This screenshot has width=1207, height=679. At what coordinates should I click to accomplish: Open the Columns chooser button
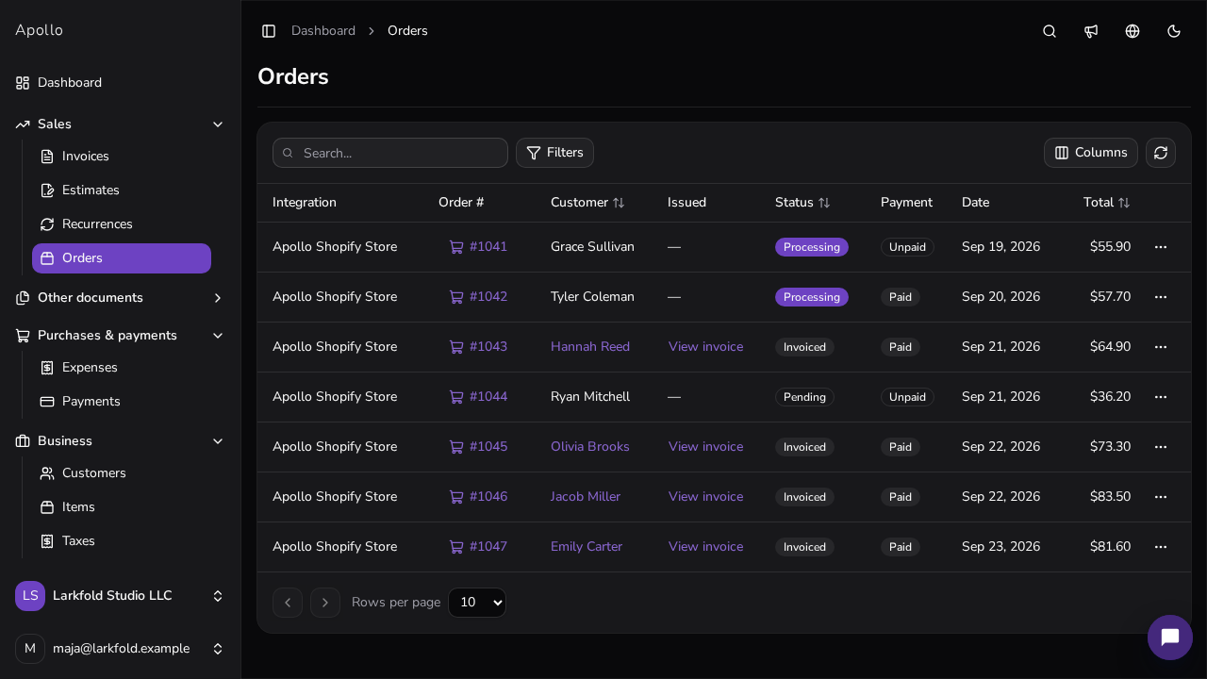click(x=1091, y=153)
